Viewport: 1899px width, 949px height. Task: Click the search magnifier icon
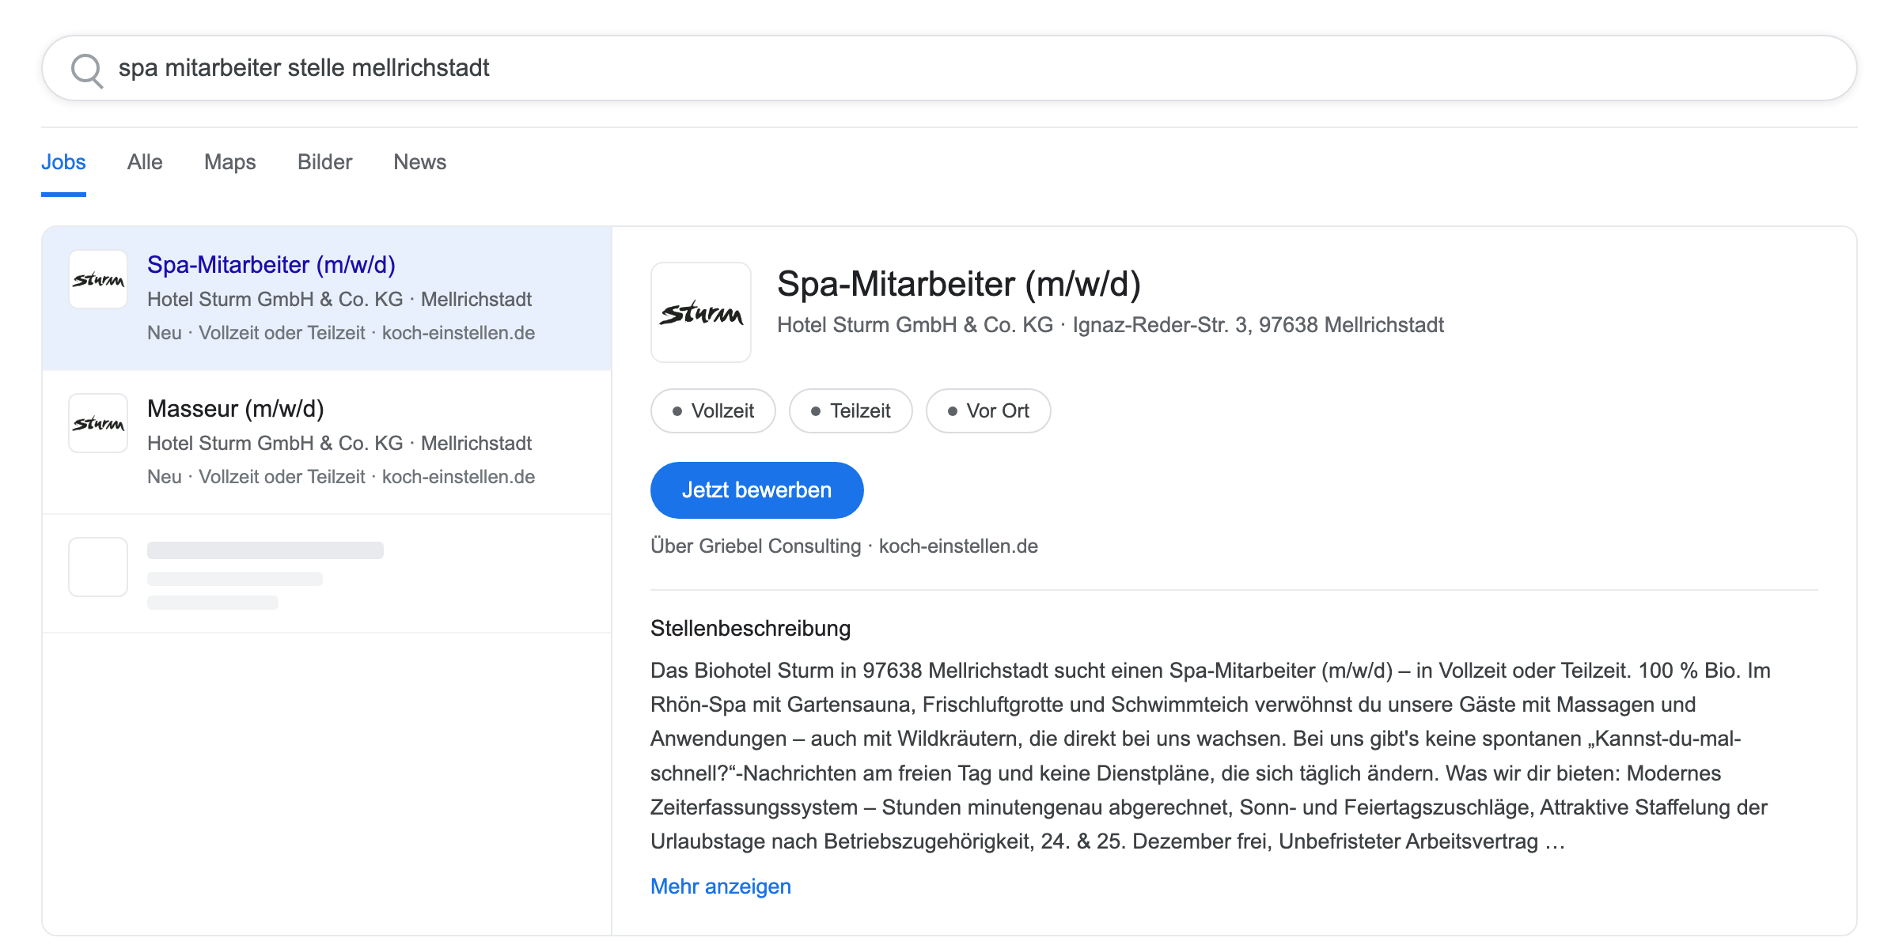tap(87, 70)
